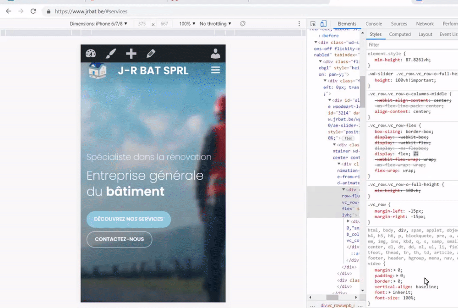Click the paintbrush customize icon

[111, 54]
